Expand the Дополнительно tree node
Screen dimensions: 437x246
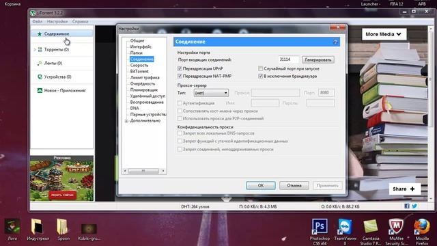(126, 121)
